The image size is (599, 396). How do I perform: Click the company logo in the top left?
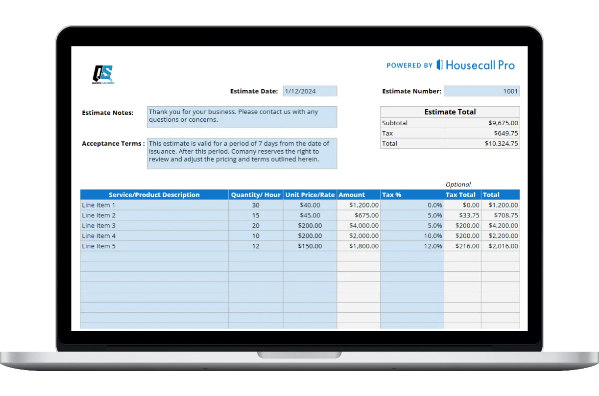tap(102, 75)
